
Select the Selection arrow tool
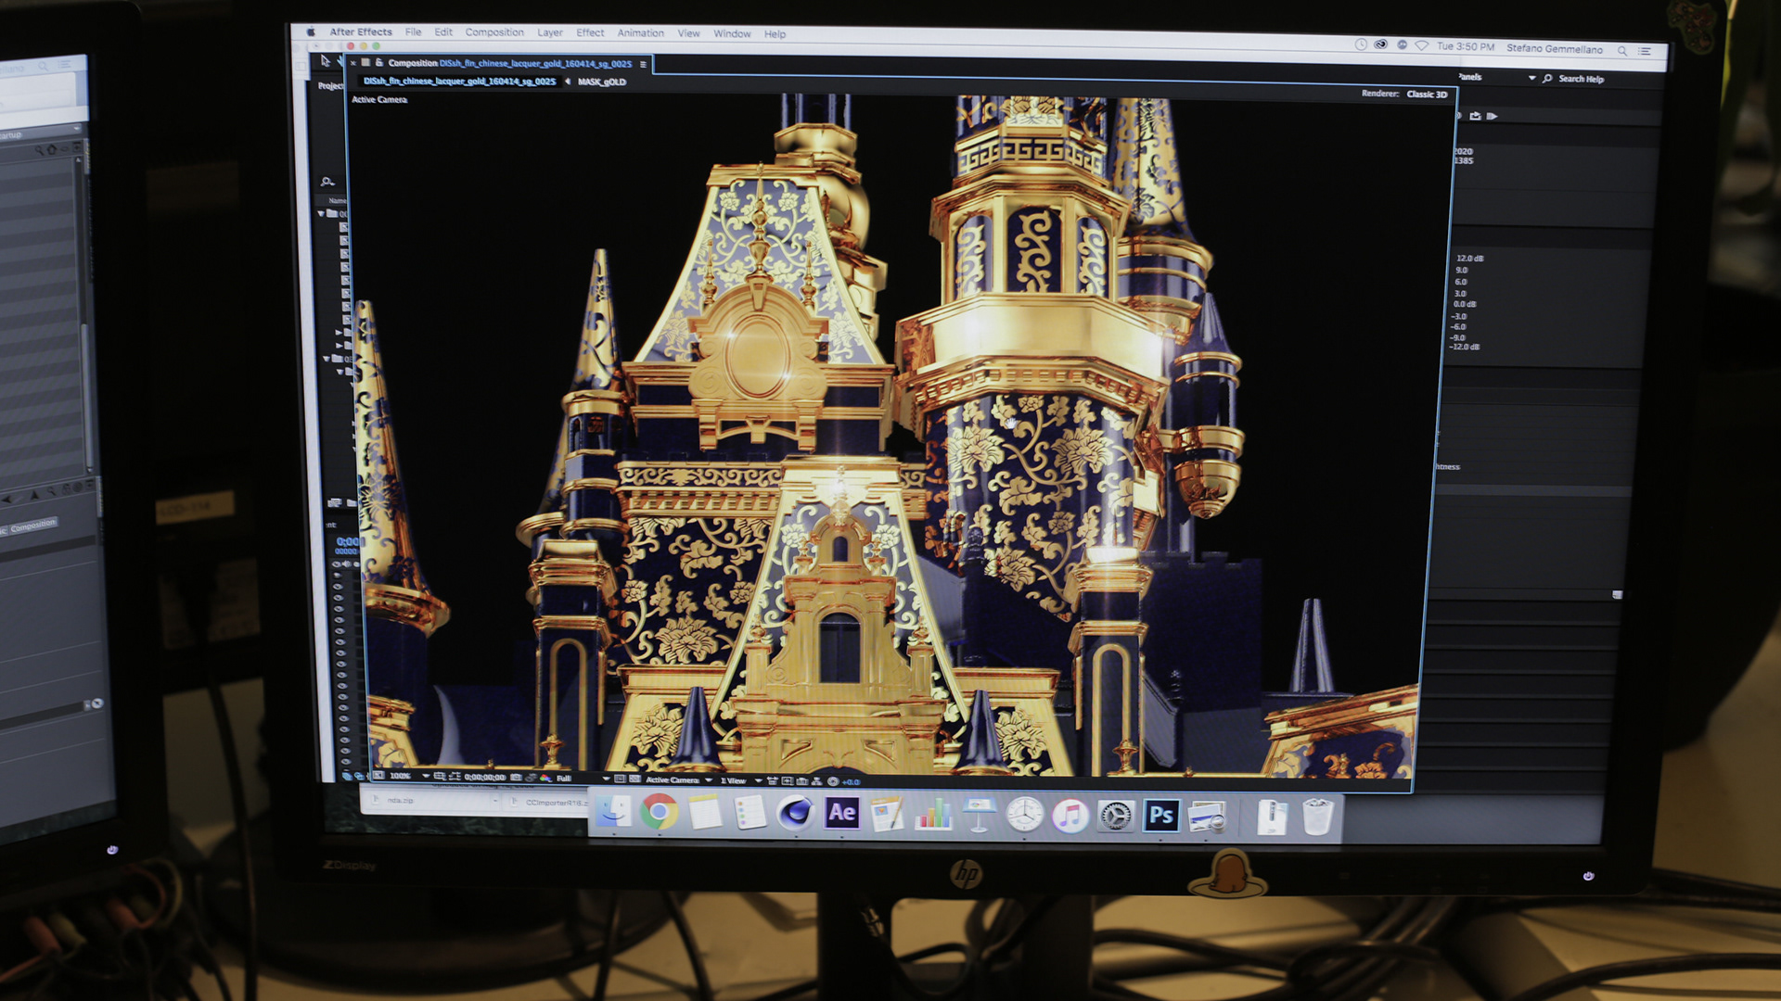coord(325,61)
